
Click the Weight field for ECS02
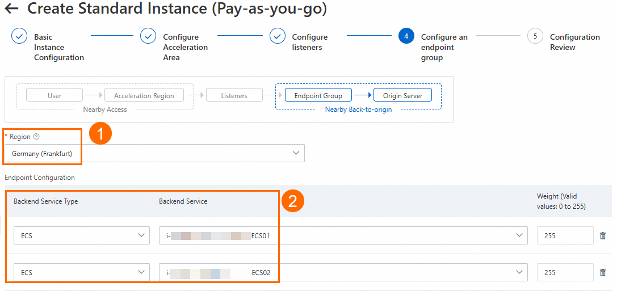point(565,272)
